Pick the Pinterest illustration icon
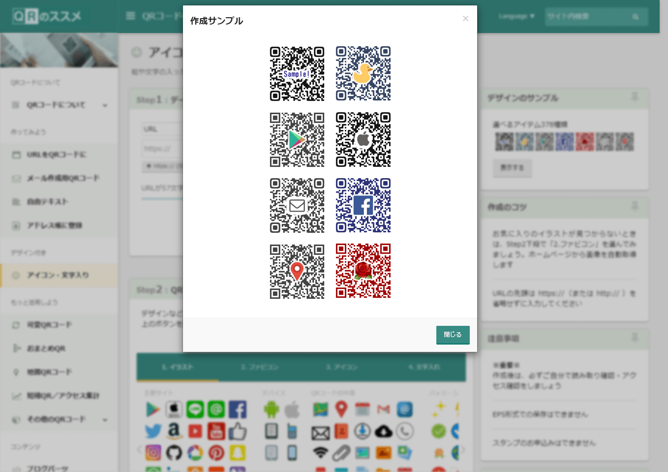This screenshot has height=472, width=668. (x=216, y=452)
